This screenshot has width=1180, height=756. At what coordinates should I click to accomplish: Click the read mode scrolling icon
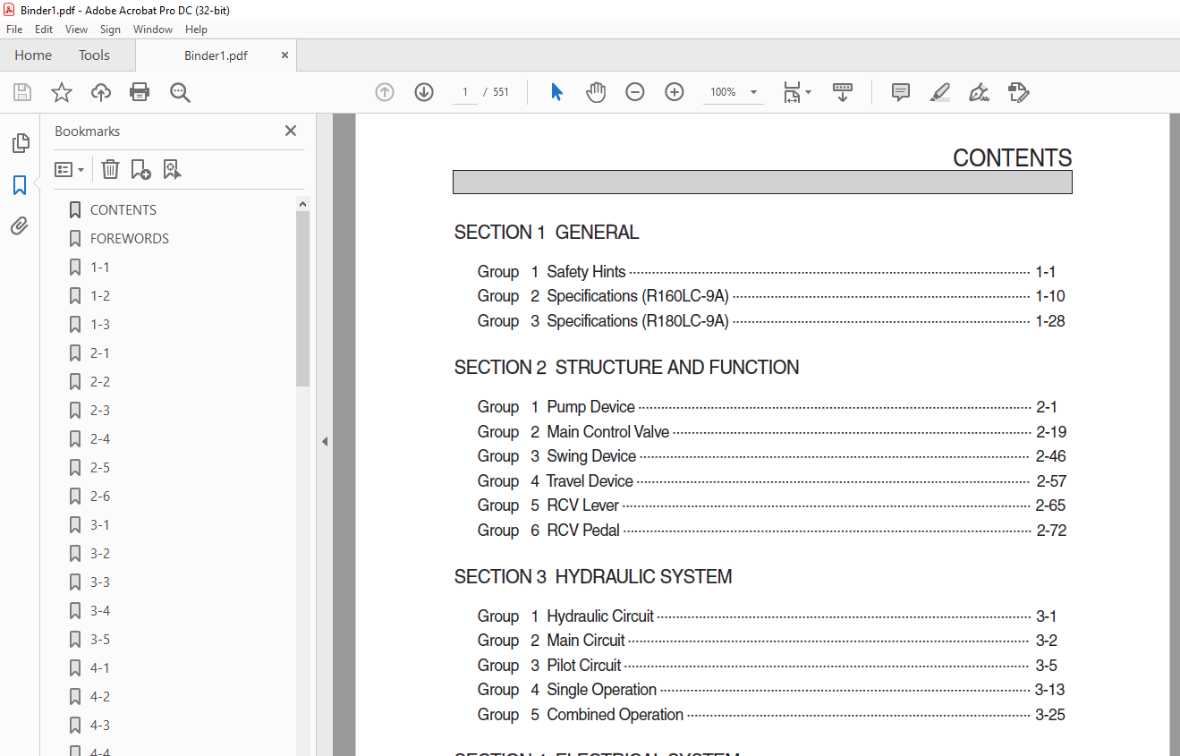tap(843, 92)
